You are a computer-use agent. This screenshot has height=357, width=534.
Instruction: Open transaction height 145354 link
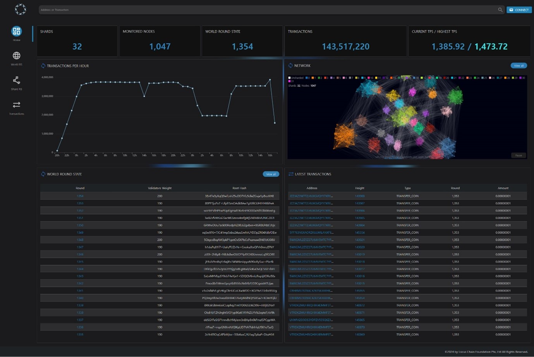point(359,232)
